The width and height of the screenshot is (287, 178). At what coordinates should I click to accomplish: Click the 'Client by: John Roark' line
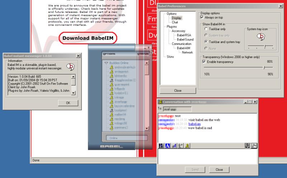click(22, 87)
